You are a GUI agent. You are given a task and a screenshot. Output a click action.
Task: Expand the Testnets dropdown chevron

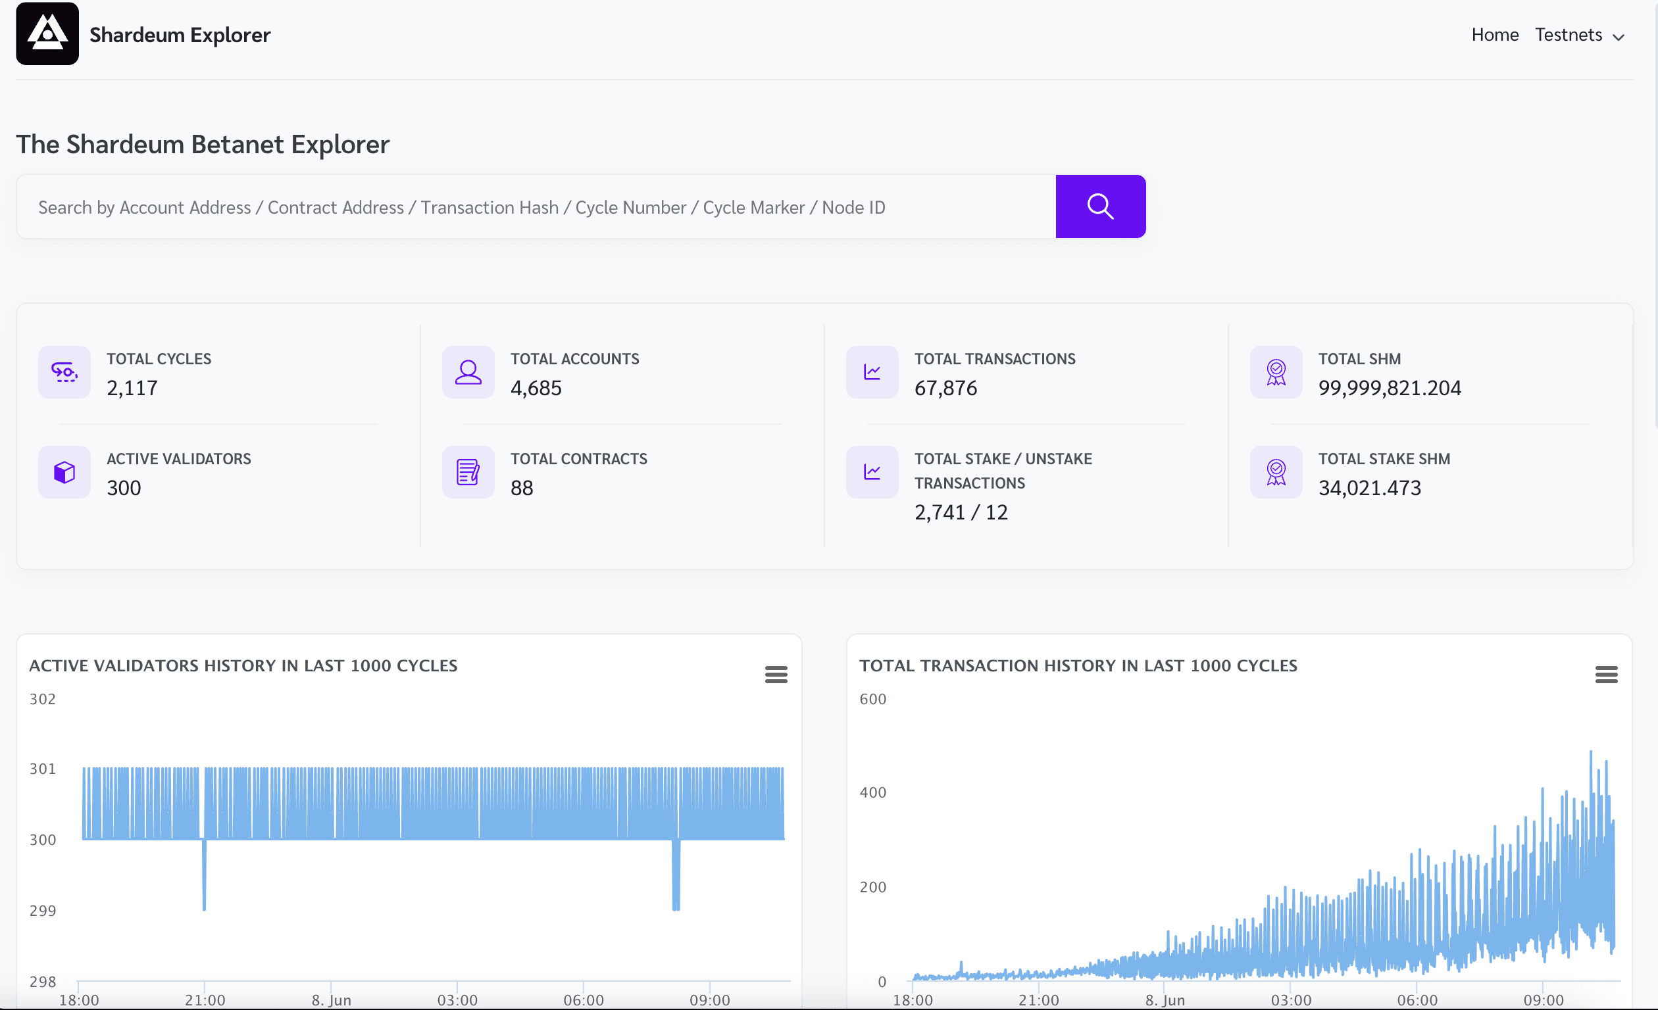click(1619, 37)
